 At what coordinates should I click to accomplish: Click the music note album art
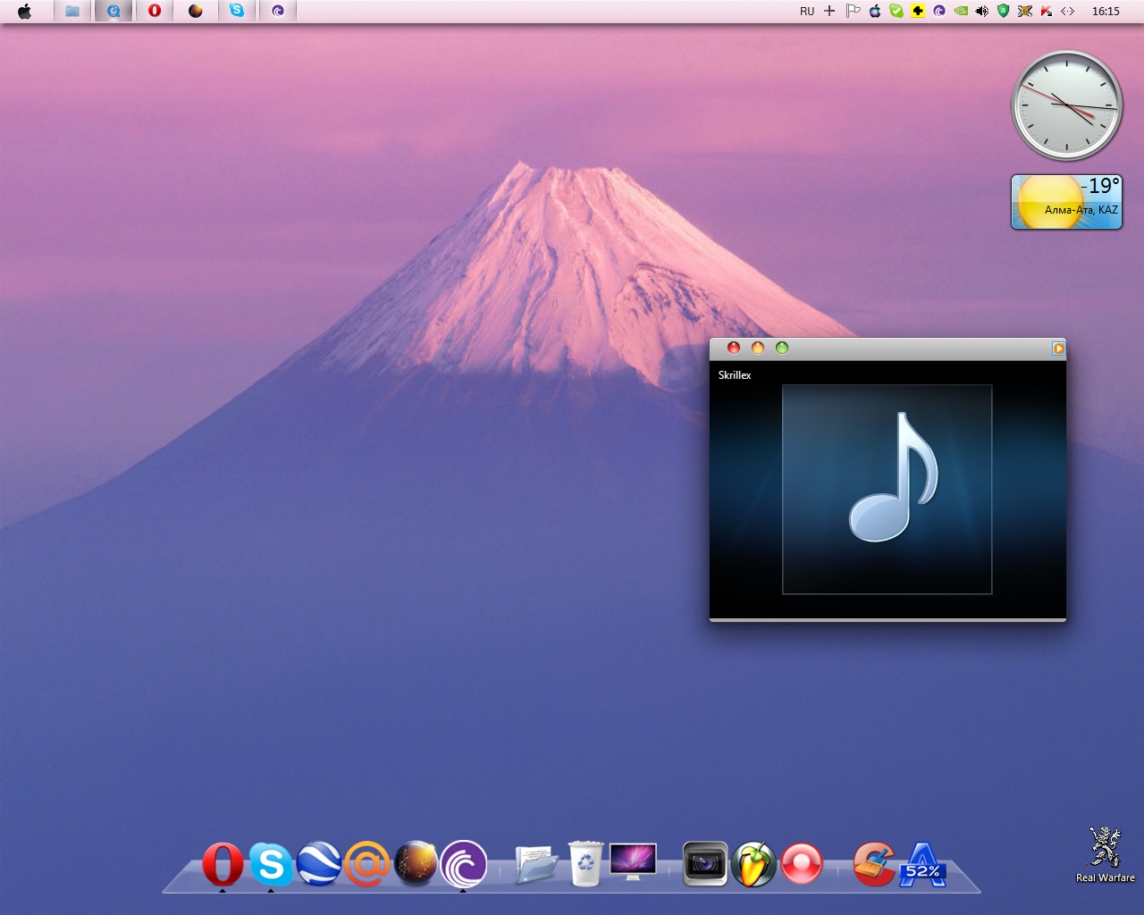point(887,489)
